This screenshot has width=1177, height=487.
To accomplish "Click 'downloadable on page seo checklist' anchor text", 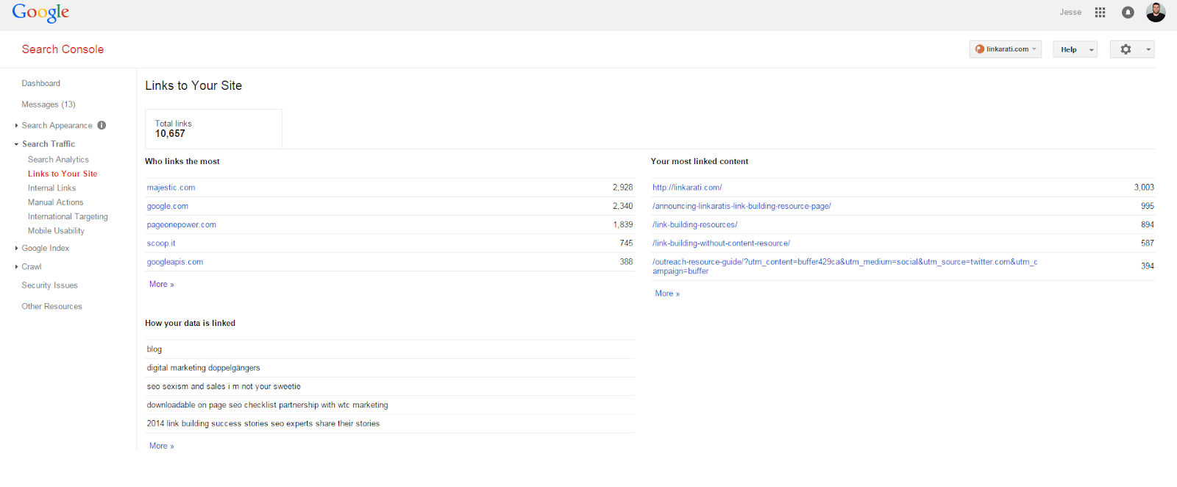I will (267, 405).
